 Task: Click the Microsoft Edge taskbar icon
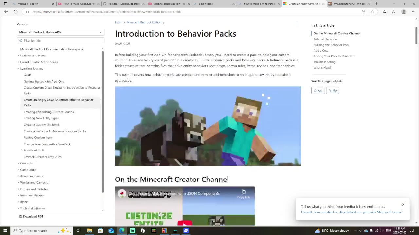(122, 231)
